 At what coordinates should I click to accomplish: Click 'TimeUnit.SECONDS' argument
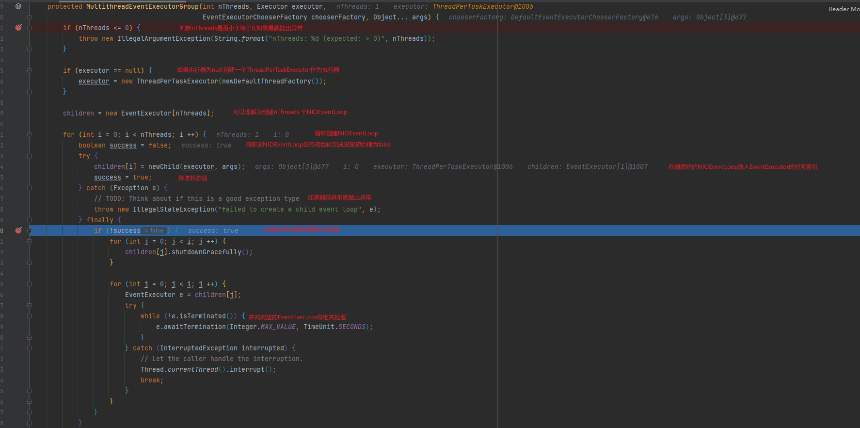point(334,327)
